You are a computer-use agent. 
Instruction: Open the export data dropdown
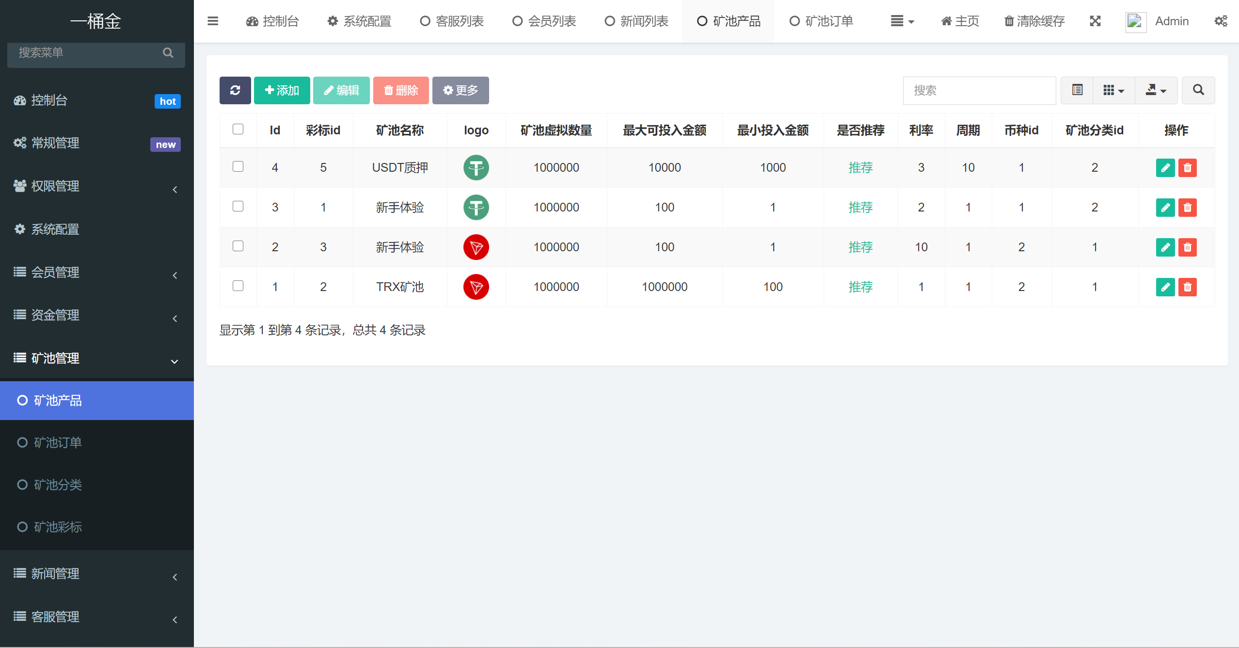point(1156,90)
